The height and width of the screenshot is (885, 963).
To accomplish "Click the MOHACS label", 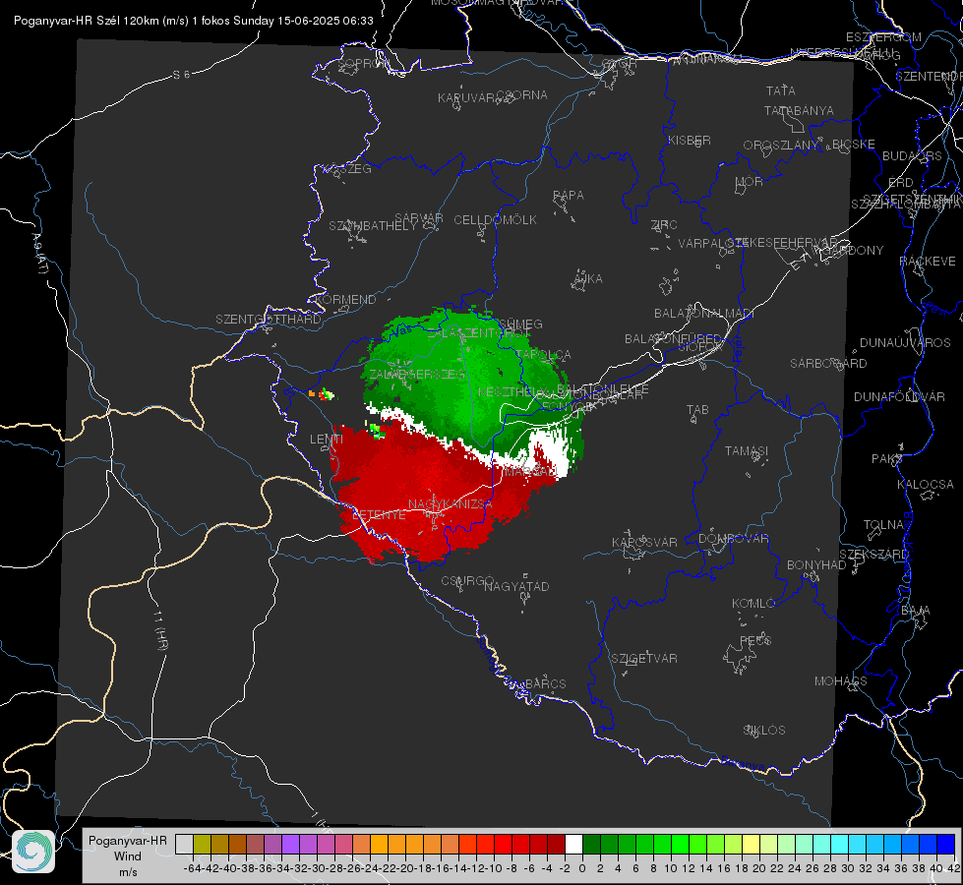I will pyautogui.click(x=840, y=681).
